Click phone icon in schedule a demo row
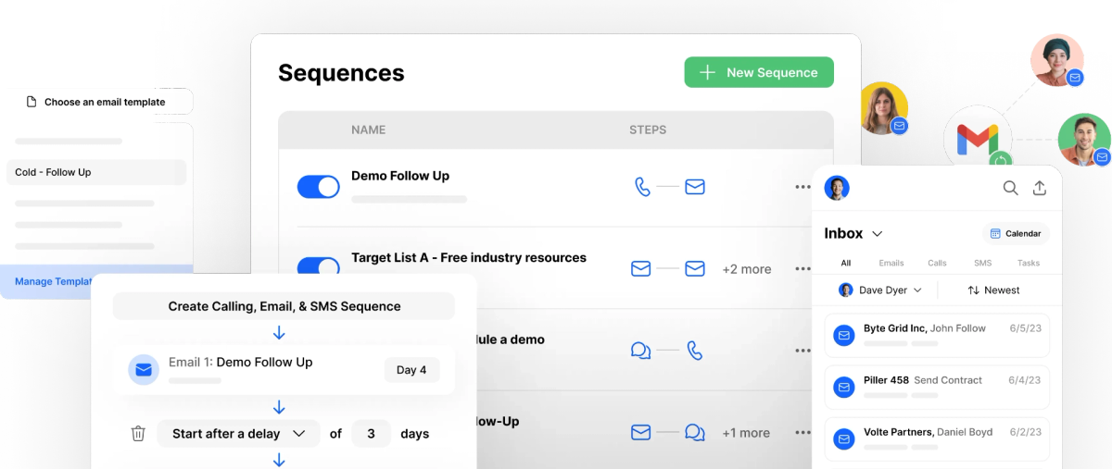Image resolution: width=1112 pixels, height=469 pixels. click(695, 350)
